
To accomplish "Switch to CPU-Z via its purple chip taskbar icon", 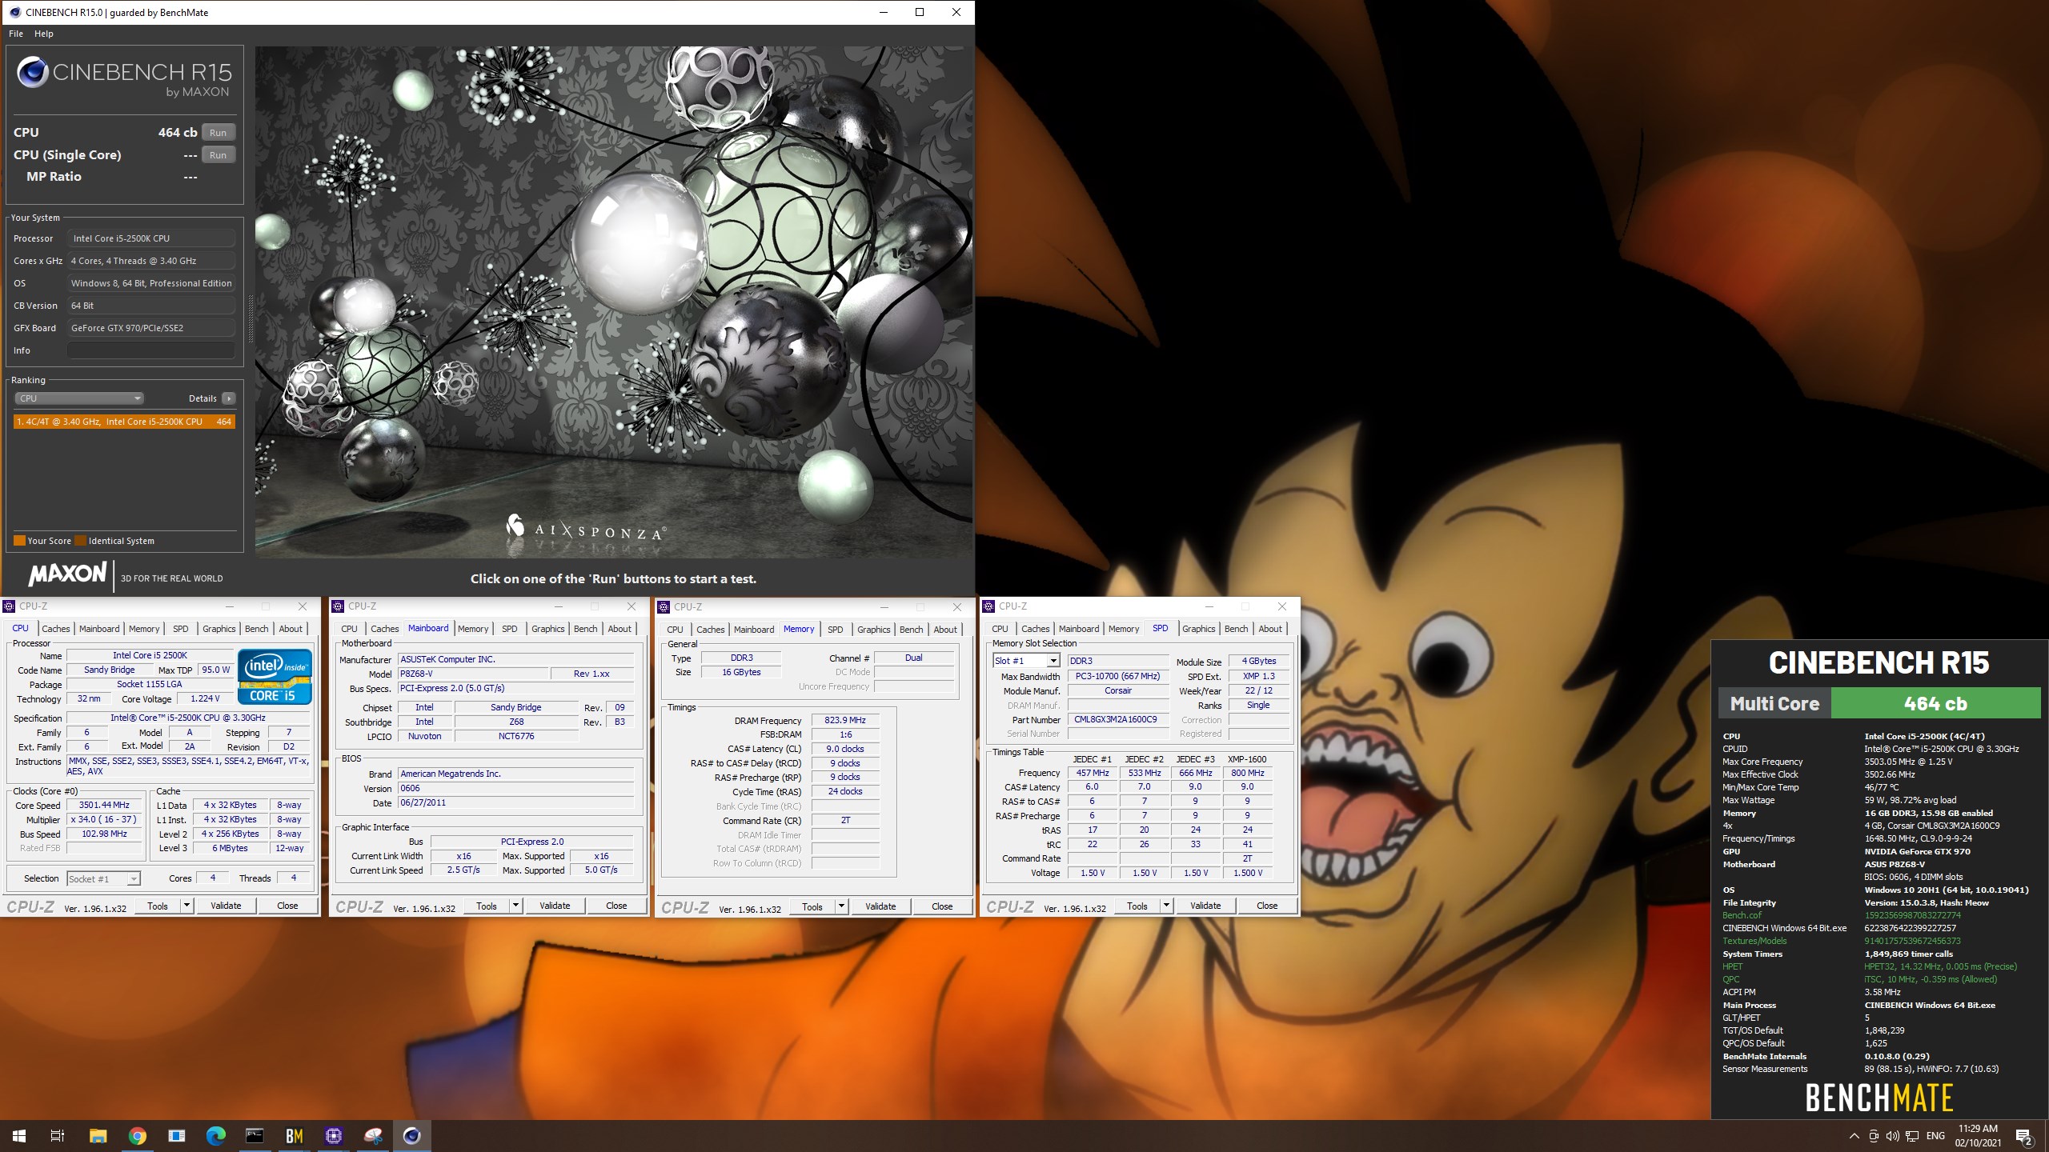I will tap(334, 1136).
